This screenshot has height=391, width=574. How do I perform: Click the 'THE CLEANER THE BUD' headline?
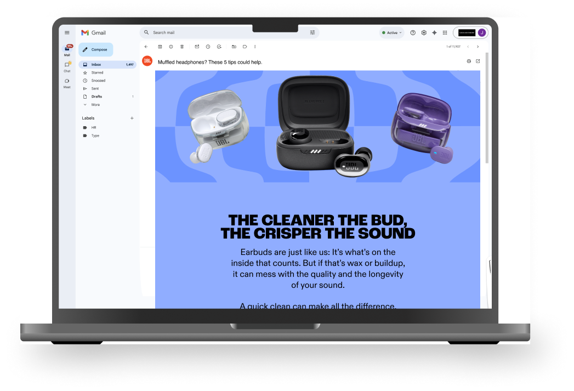tap(318, 226)
